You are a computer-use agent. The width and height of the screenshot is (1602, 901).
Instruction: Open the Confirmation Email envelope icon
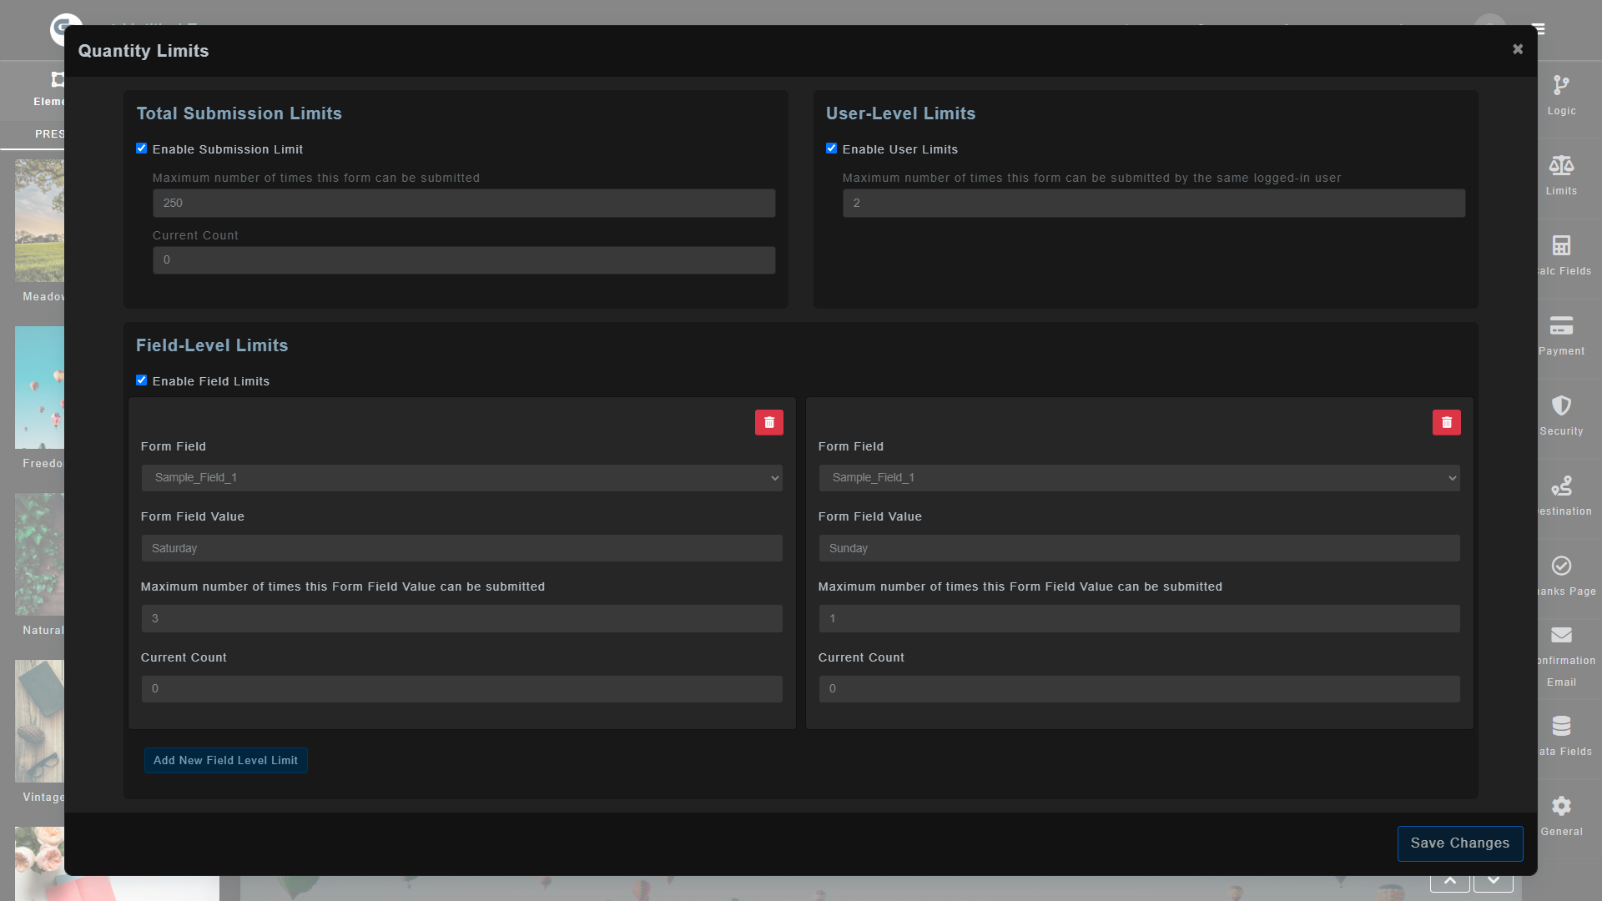[1561, 636]
